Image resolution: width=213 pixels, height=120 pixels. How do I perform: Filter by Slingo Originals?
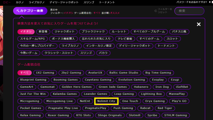(x=110, y=115)
